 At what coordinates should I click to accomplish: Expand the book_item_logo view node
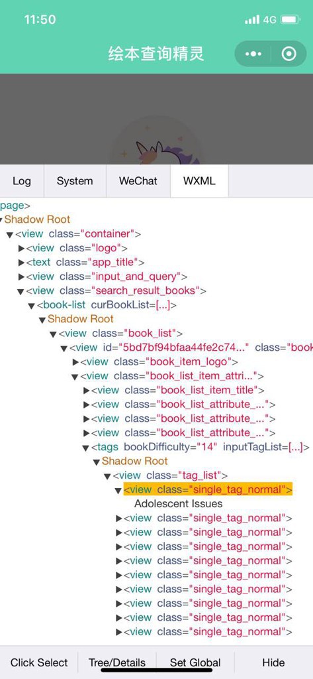point(75,362)
